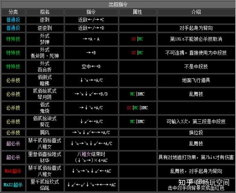236x193 pixels.
Task: Click 特殊技 in the 百合折 row
Action: (x=13, y=67)
